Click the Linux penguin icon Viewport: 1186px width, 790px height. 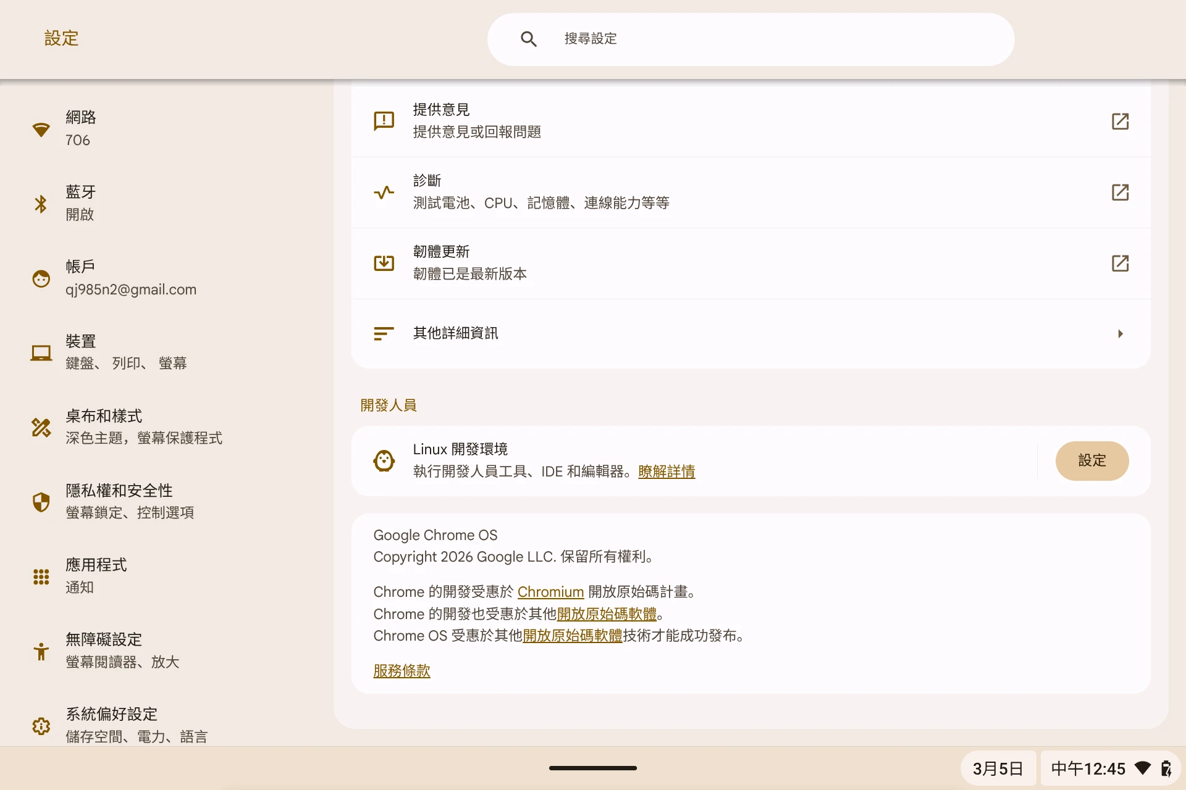[x=384, y=460]
